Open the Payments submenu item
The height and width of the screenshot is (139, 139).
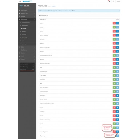coord(24,35)
